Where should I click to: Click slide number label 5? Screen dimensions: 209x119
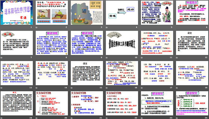(172, 27)
